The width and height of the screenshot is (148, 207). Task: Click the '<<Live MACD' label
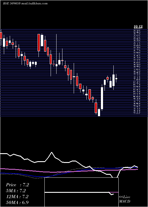125,199
